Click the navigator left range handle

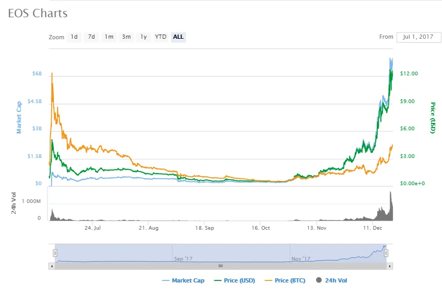(55, 253)
